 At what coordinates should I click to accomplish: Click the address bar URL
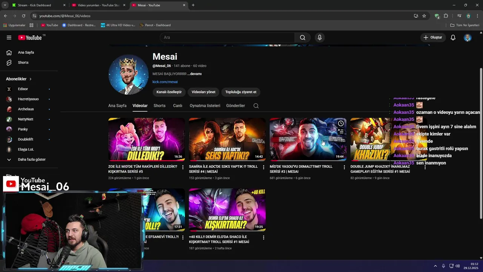pyautogui.click(x=65, y=16)
